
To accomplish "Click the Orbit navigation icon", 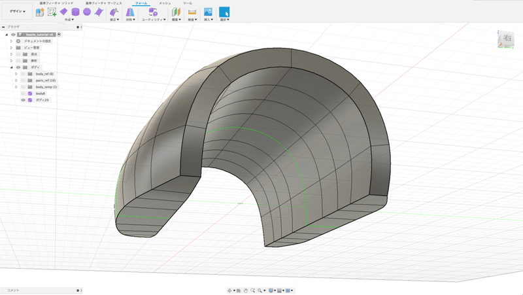I will tap(229, 290).
